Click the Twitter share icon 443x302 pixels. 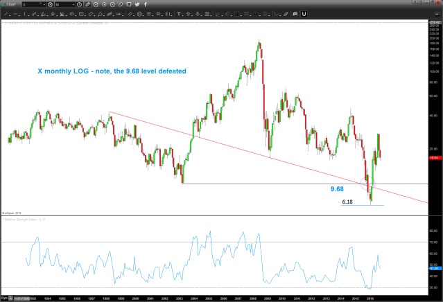pos(137,5)
